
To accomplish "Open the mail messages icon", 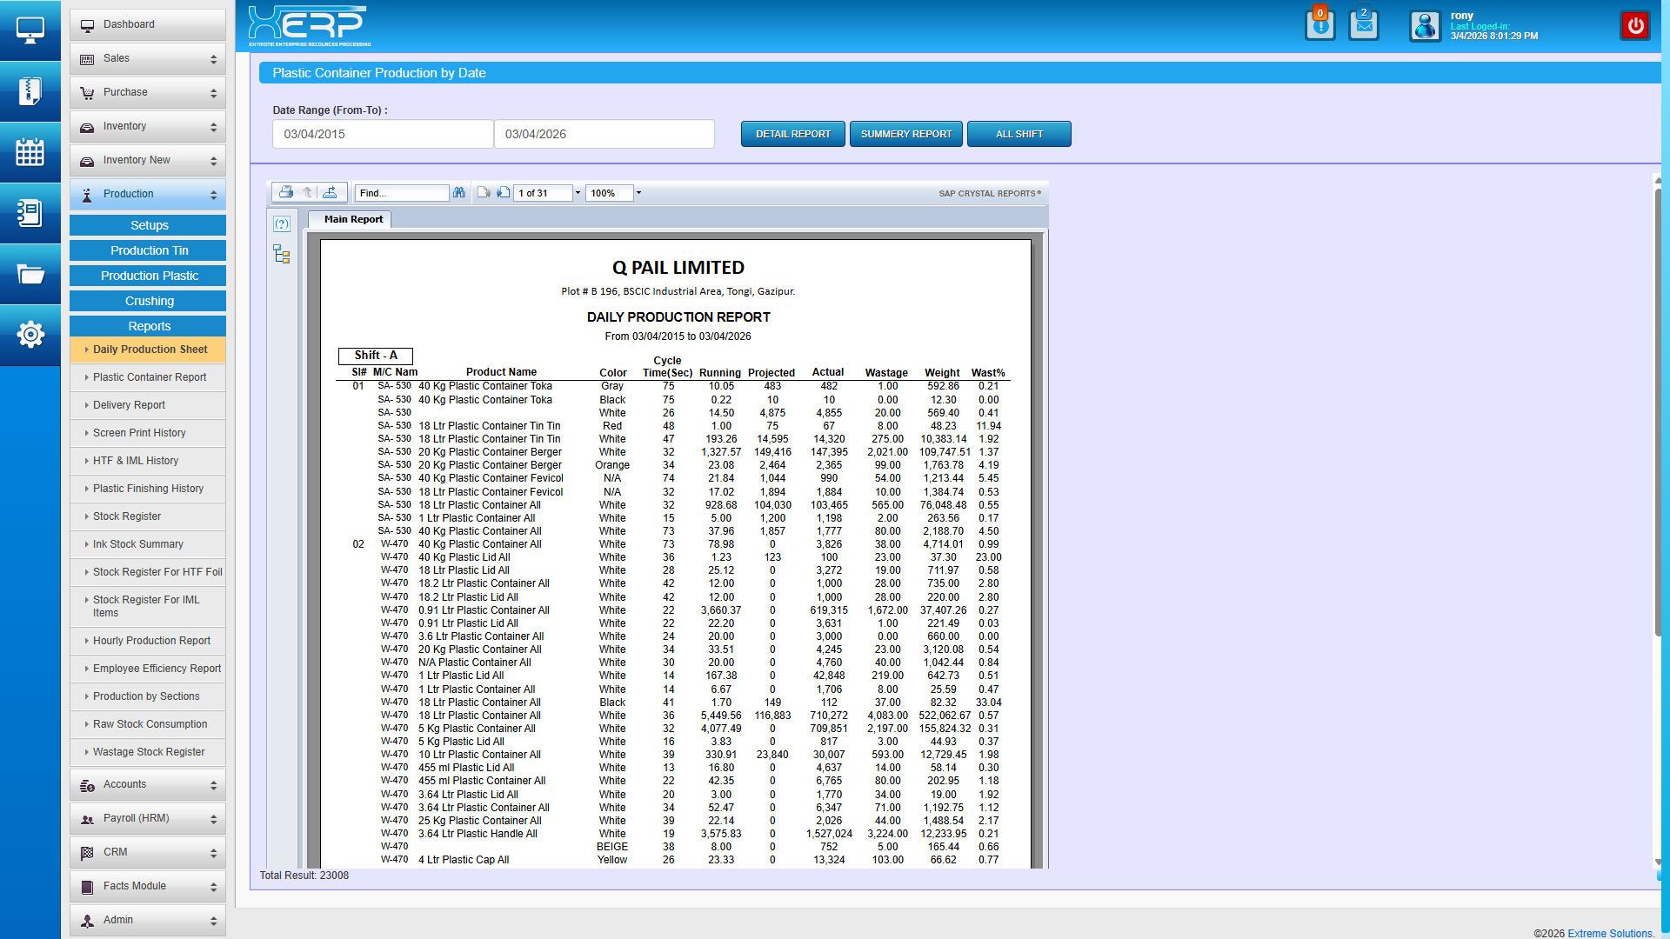I will coord(1364,26).
